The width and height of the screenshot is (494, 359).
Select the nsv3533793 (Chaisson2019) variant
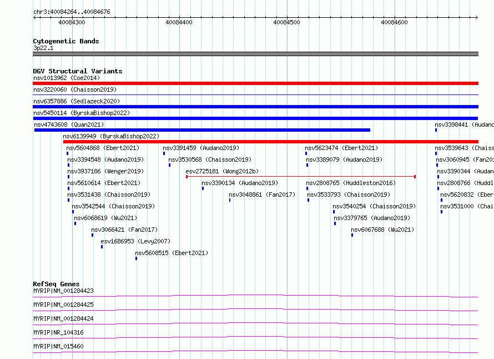tap(349, 195)
